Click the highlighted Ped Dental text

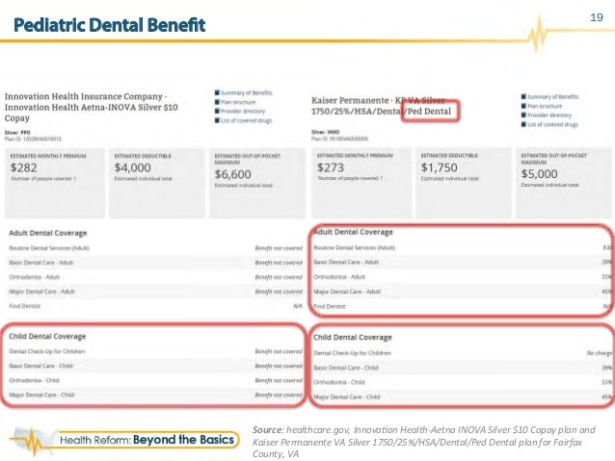pos(430,112)
